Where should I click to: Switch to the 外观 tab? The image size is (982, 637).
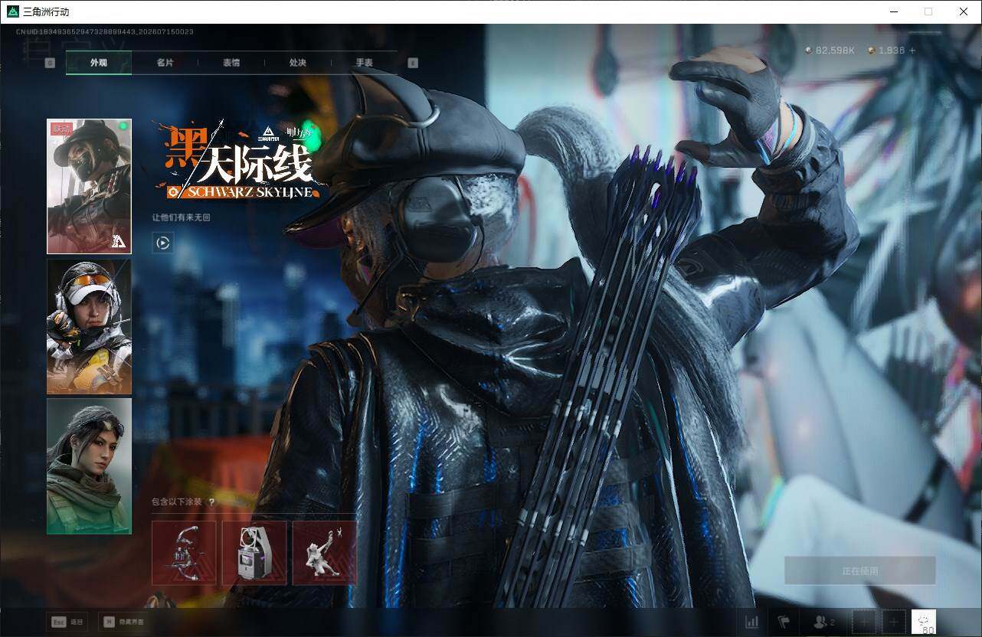(x=99, y=63)
